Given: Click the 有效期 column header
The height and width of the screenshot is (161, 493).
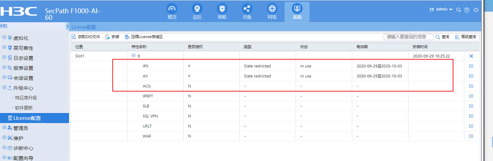Looking at the screenshot, I should tap(362, 47).
